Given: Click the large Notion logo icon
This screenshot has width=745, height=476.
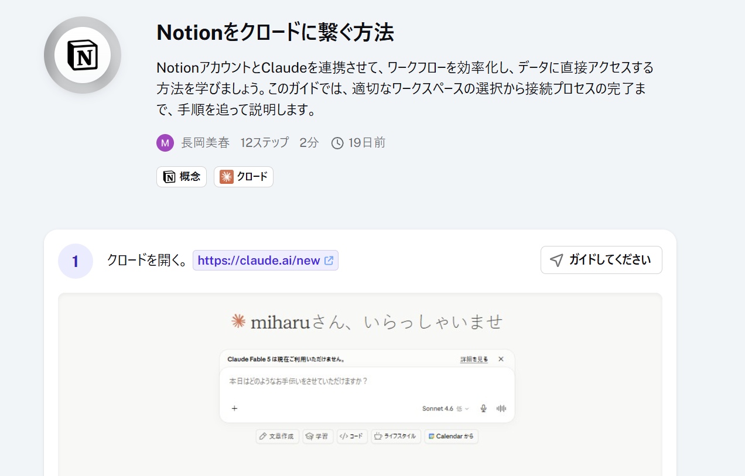Looking at the screenshot, I should coord(83,55).
